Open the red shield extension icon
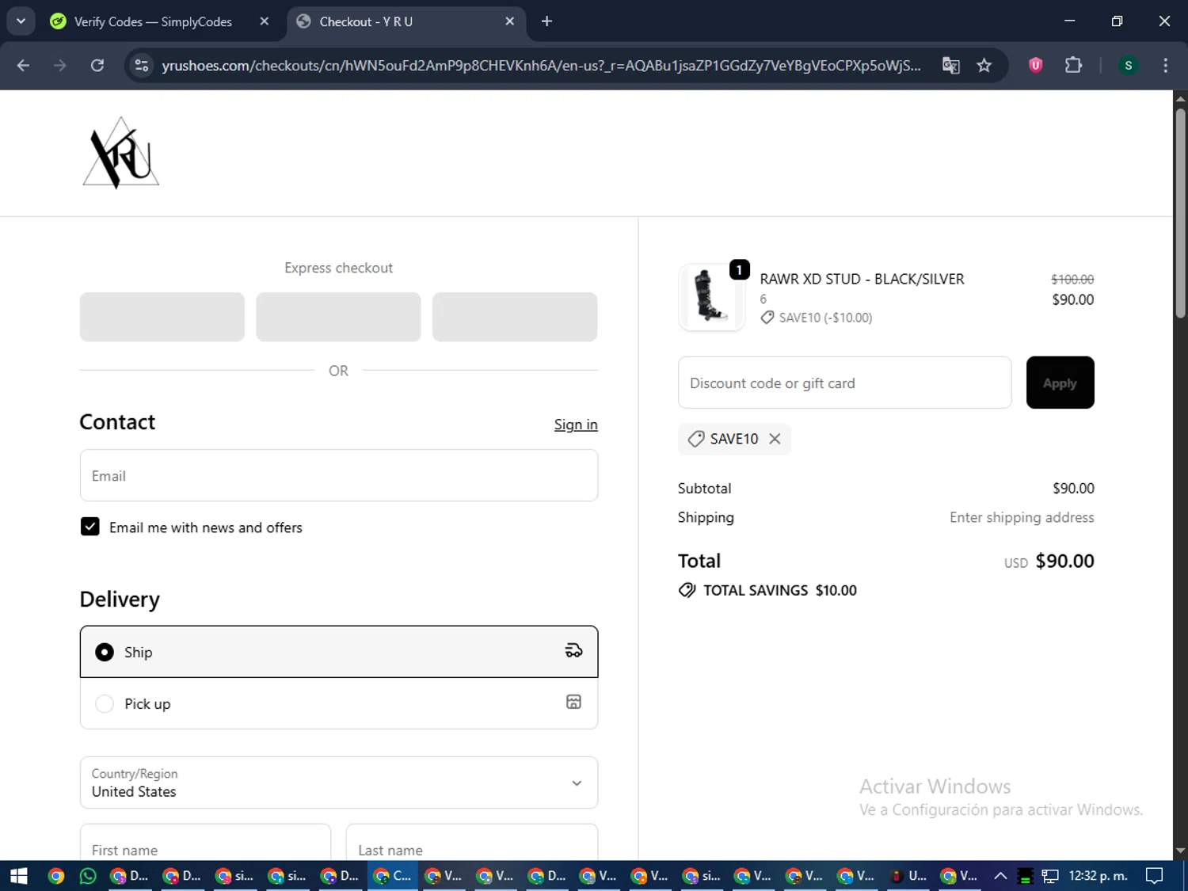The image size is (1188, 891). (x=1035, y=65)
